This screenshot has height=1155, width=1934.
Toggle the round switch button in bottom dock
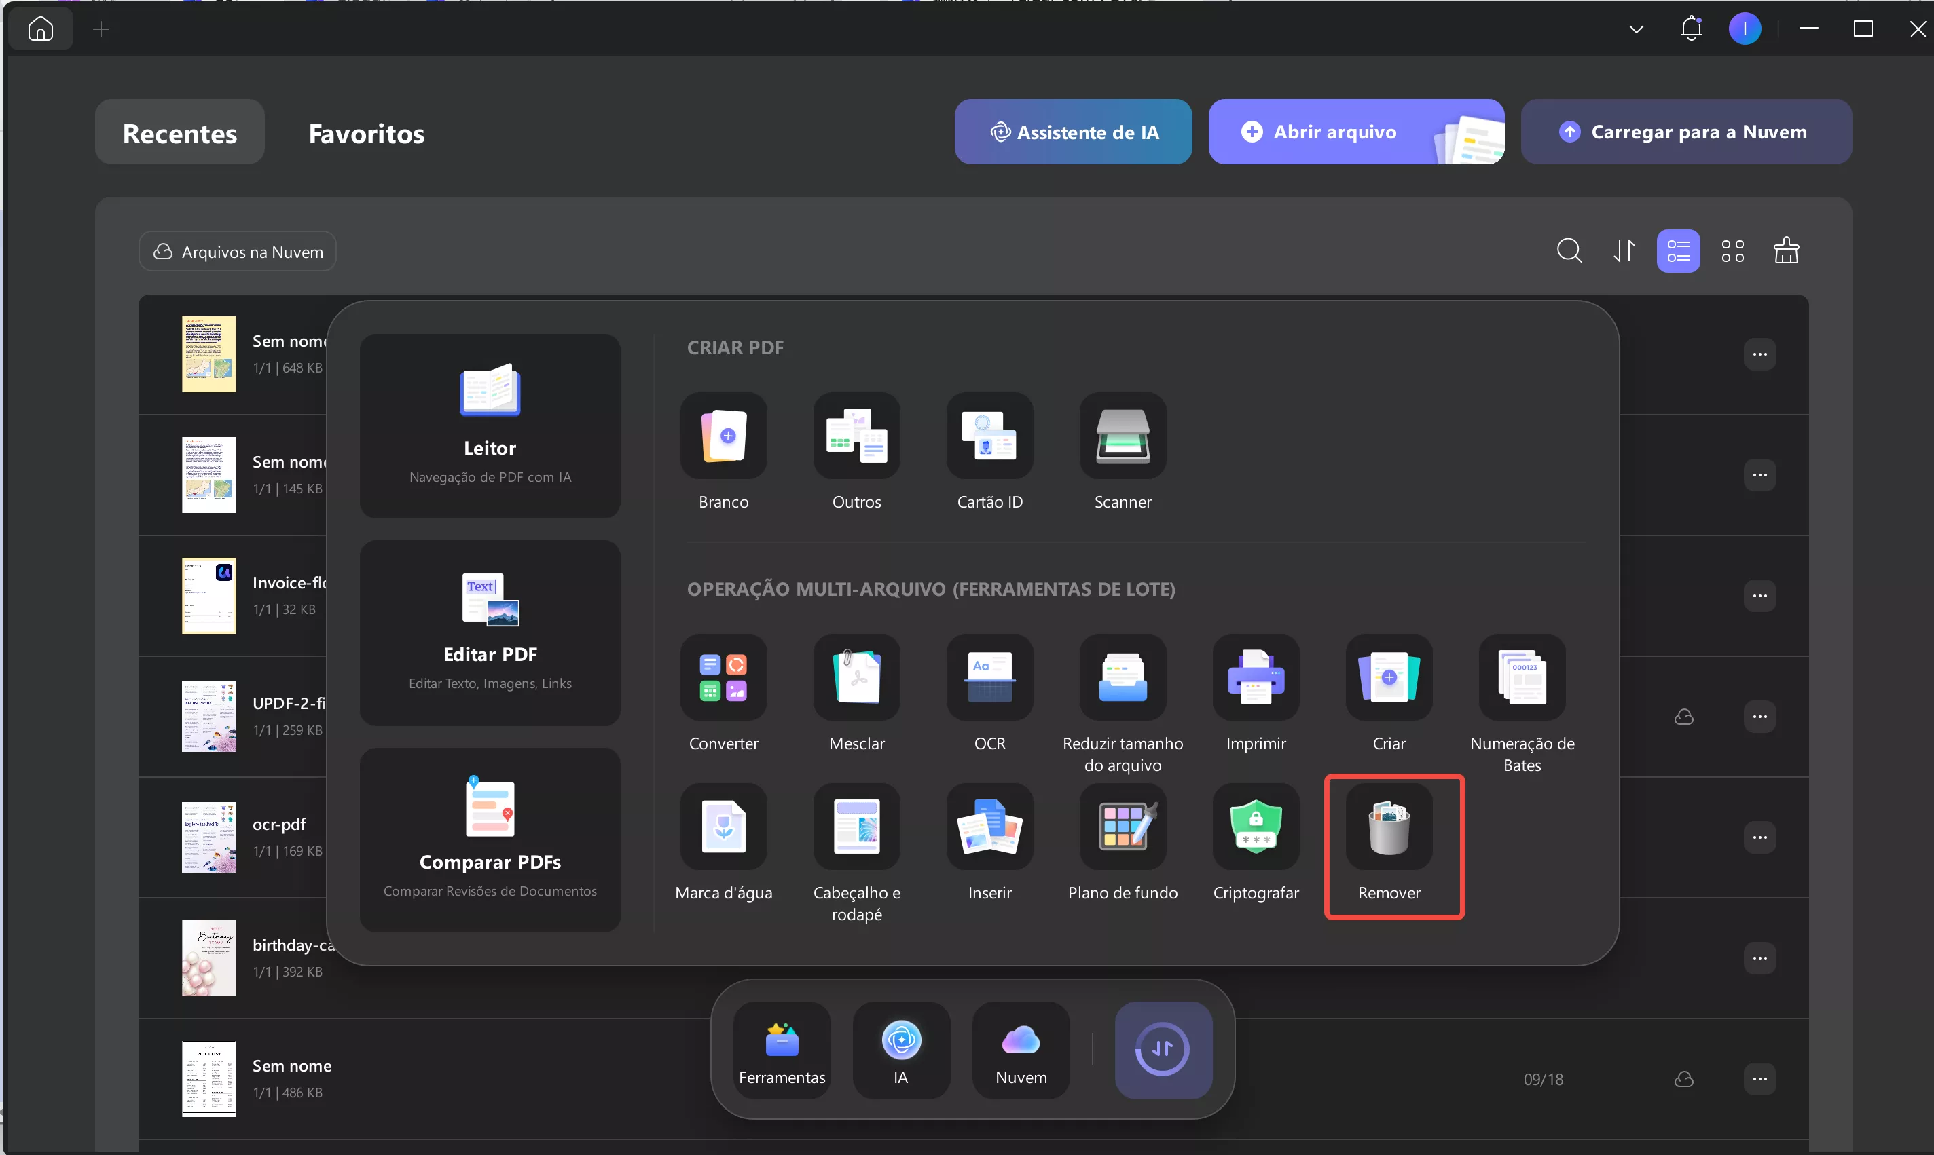click(x=1163, y=1049)
